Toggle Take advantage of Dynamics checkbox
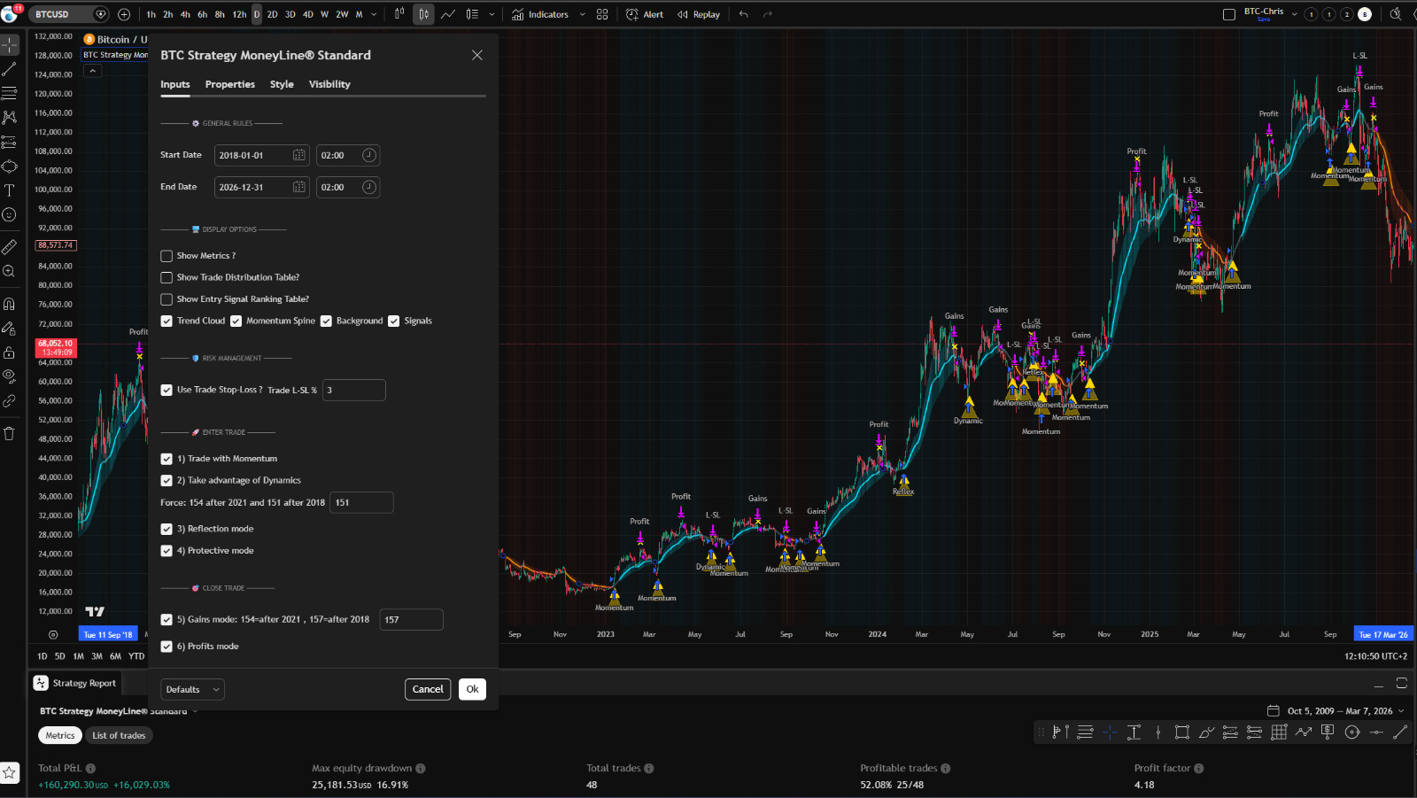Viewport: 1417px width, 798px height. (x=166, y=480)
